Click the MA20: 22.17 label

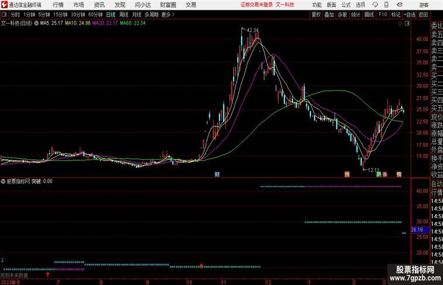click(x=105, y=23)
